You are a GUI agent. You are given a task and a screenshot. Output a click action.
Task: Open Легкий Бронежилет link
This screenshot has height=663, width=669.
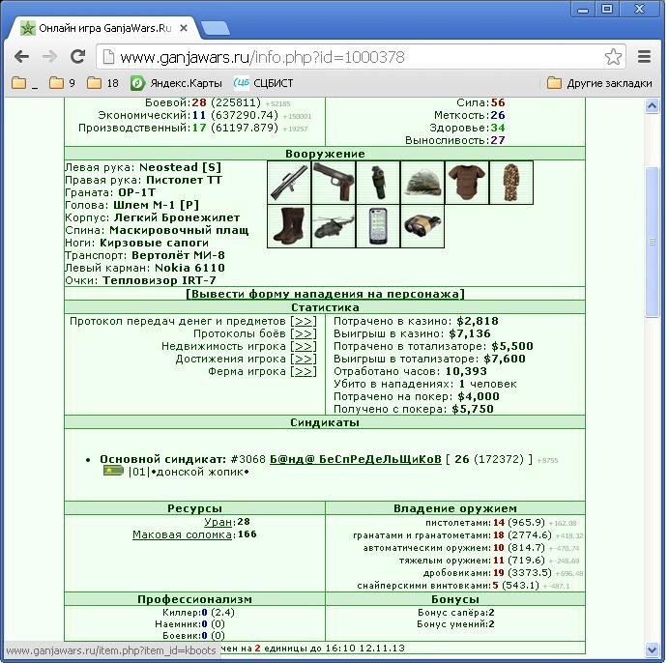177,217
